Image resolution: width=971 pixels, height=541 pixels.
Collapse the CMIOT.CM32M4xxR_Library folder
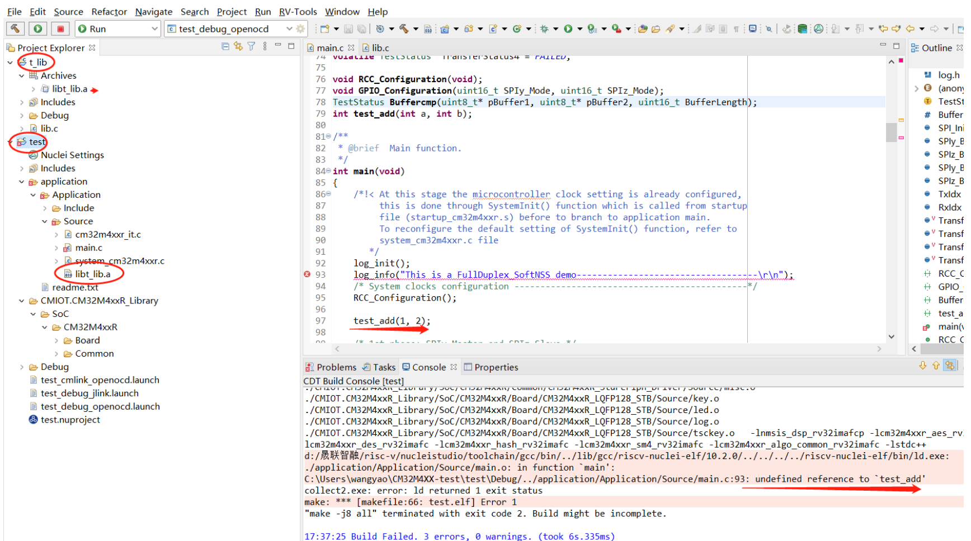pos(21,301)
